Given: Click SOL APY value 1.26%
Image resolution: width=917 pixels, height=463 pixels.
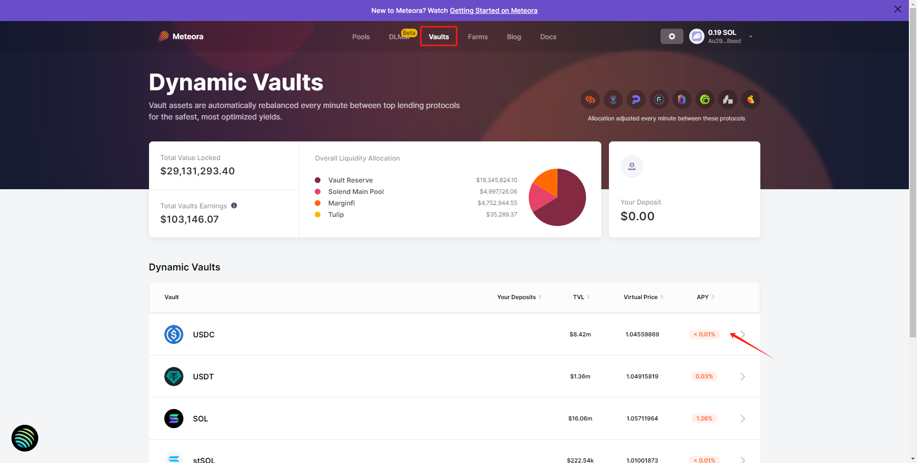Looking at the screenshot, I should pos(704,419).
